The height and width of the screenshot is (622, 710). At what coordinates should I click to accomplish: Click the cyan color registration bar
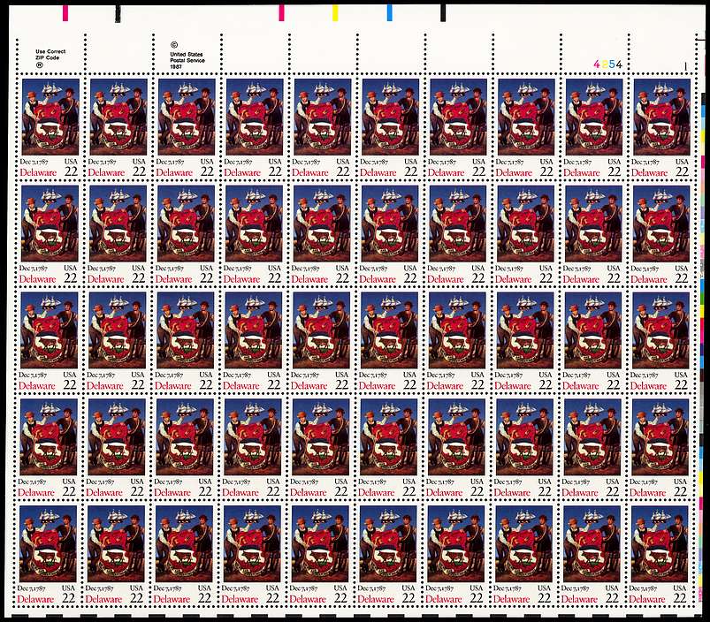[x=389, y=12]
